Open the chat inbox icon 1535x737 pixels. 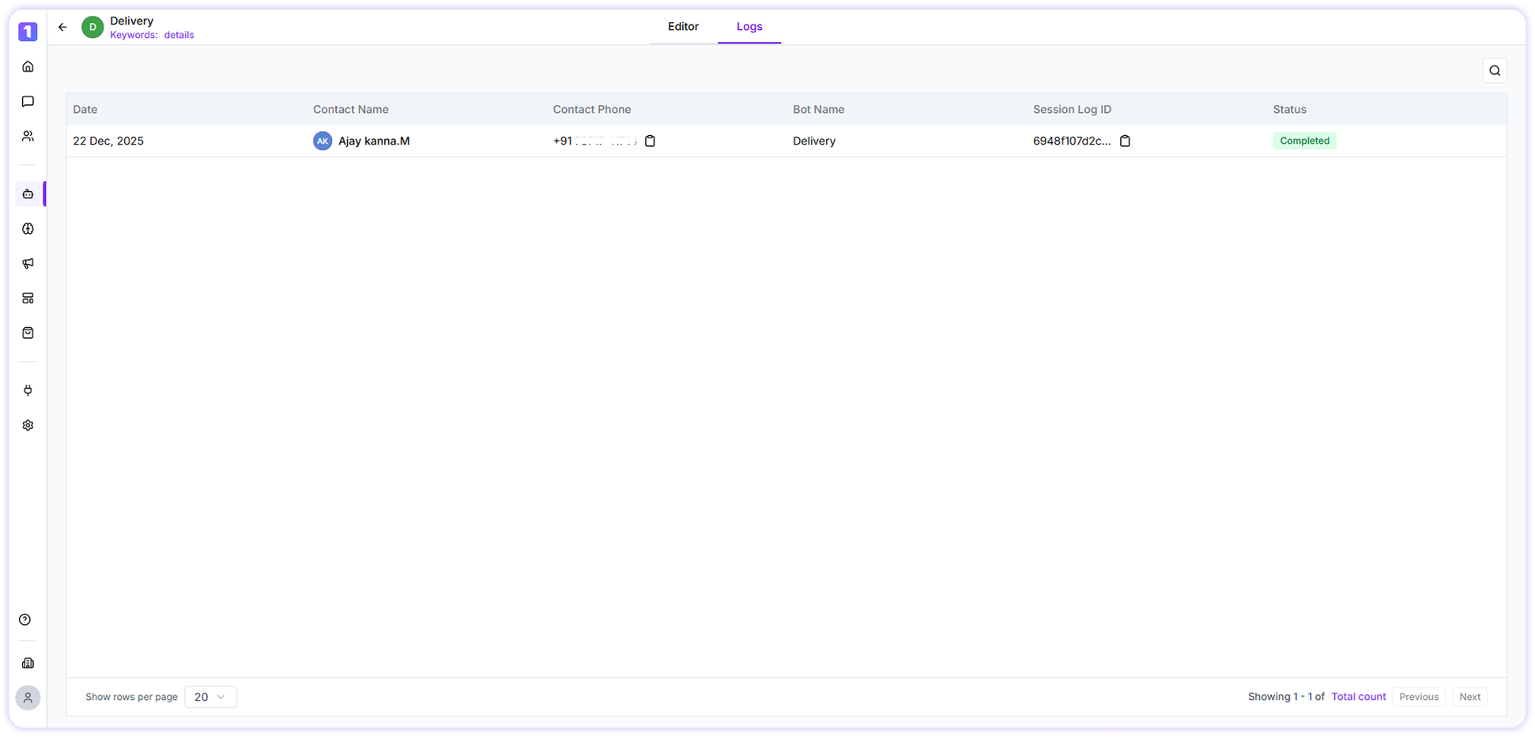28,102
